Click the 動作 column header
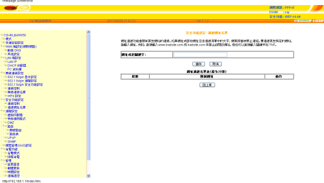The width and height of the screenshot is (324, 183). pos(279,77)
